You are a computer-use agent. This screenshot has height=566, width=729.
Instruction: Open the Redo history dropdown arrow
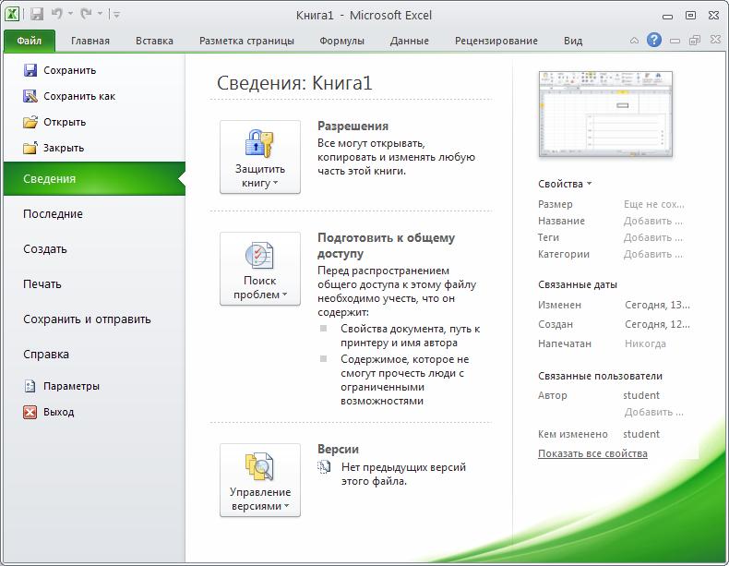[100, 14]
